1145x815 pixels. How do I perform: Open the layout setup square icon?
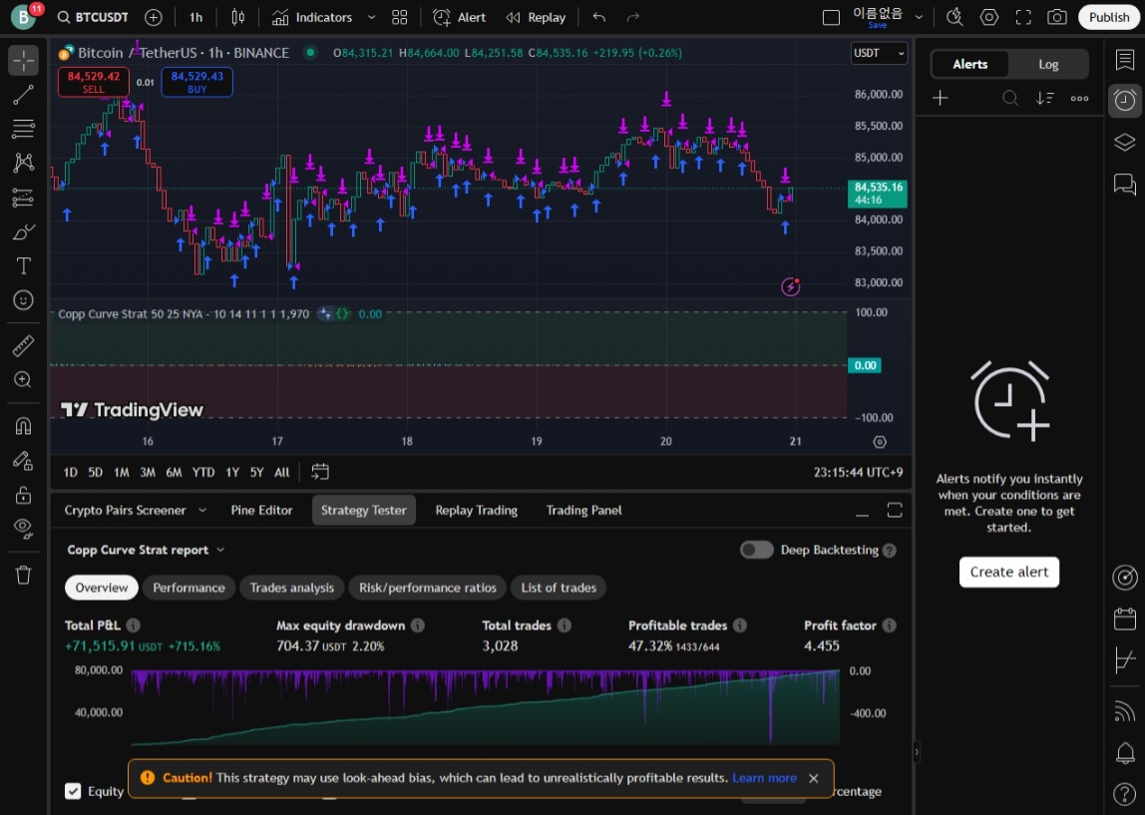(831, 18)
